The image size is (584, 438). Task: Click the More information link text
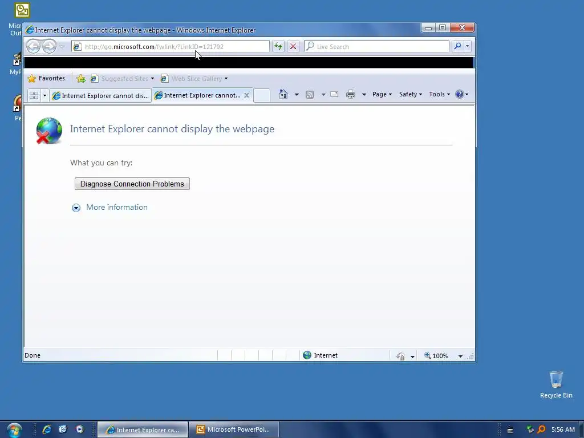(117, 207)
